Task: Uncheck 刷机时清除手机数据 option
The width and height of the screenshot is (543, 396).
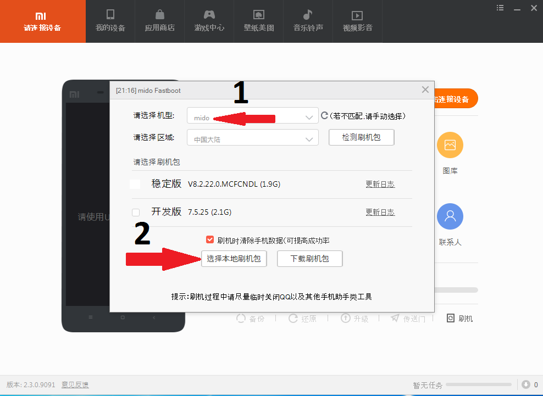Action: click(210, 240)
